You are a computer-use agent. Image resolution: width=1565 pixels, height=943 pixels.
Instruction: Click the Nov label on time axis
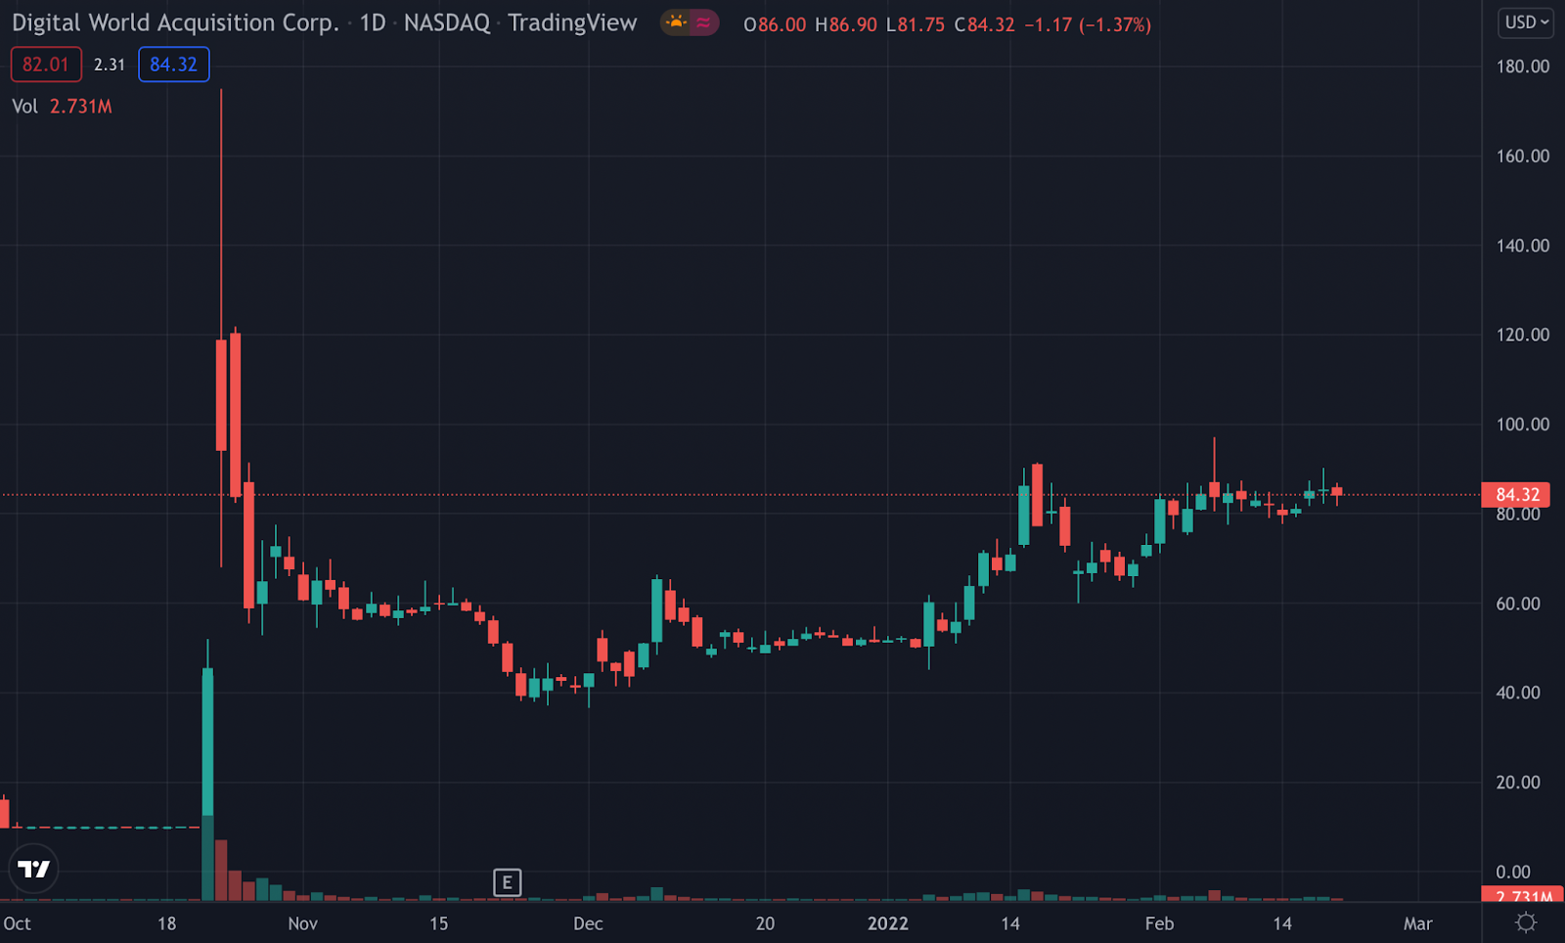(x=303, y=923)
